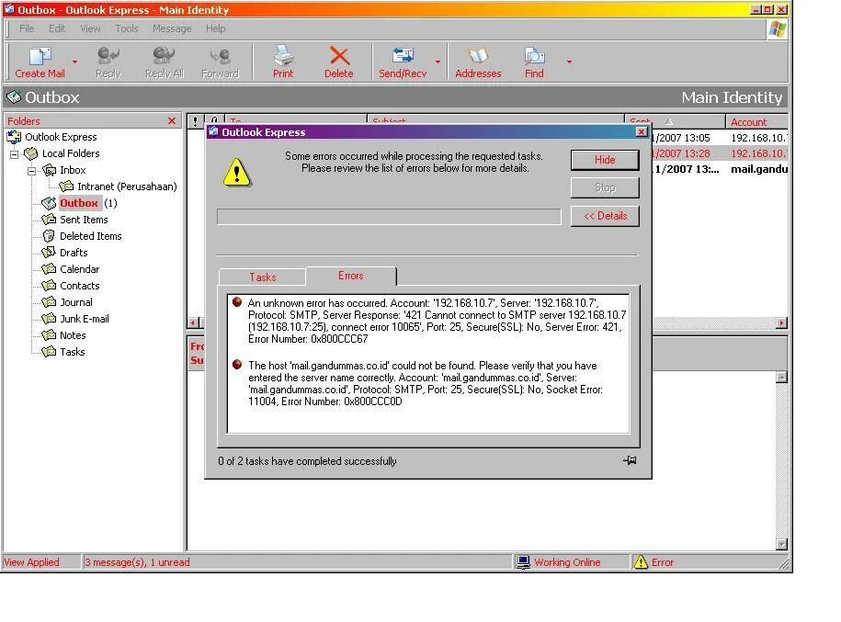Toggle the pushpin icon in dialog
Image resolution: width=841 pixels, height=622 pixels.
click(630, 460)
